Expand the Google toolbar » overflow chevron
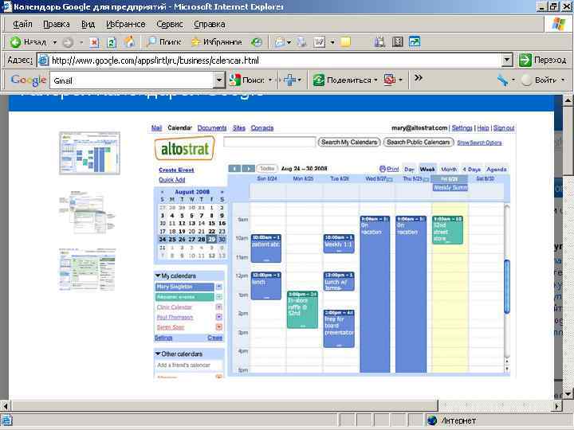 click(418, 78)
